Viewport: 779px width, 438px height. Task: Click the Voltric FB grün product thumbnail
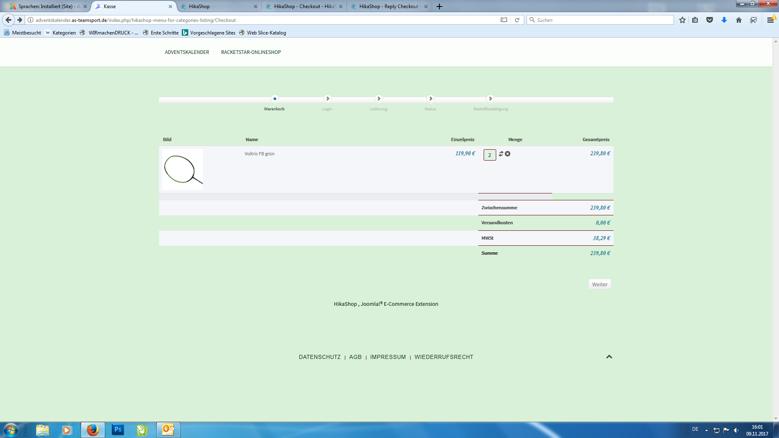coord(183,170)
